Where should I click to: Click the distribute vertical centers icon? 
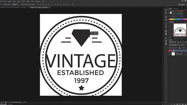click(x=58, y=5)
